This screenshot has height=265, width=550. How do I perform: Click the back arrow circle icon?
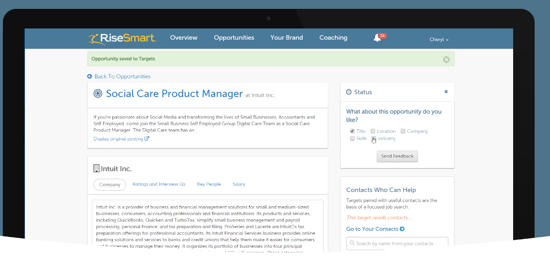(90, 77)
